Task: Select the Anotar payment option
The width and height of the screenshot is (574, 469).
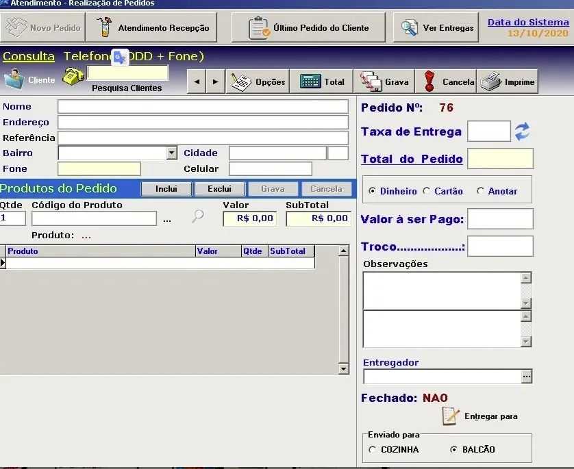Action: click(481, 191)
